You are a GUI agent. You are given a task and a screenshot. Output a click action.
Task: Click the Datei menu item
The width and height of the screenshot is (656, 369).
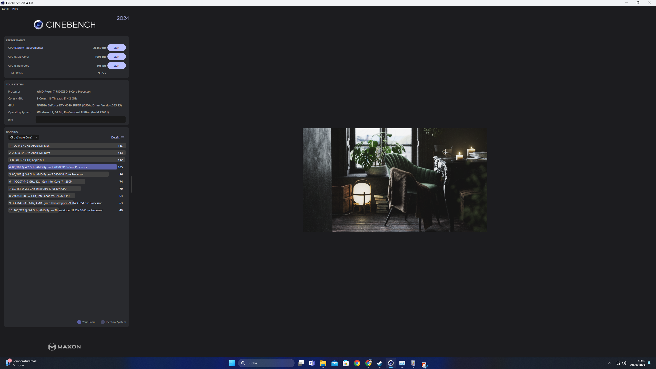(5, 8)
